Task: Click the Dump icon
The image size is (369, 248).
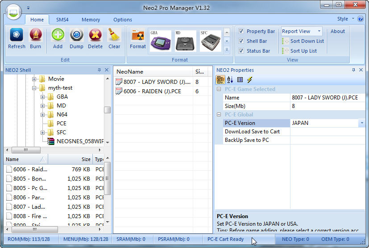Action: 76,35
